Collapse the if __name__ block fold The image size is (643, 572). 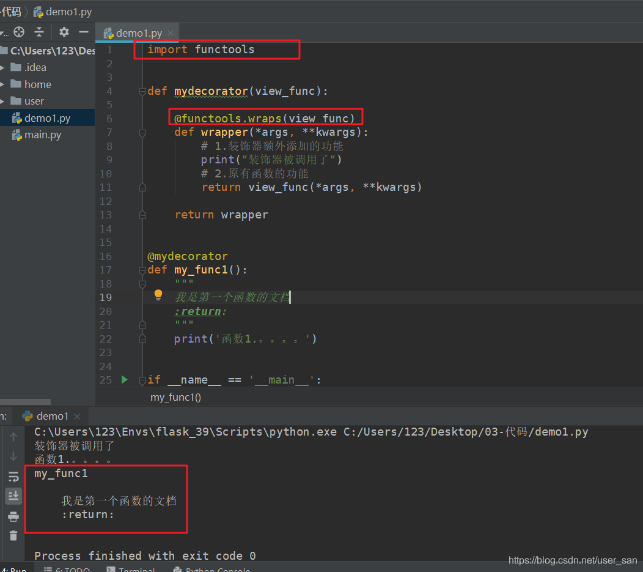pyautogui.click(x=142, y=380)
